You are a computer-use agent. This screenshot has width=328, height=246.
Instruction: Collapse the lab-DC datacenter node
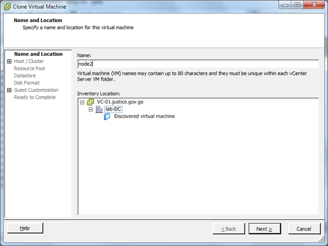[91, 109]
